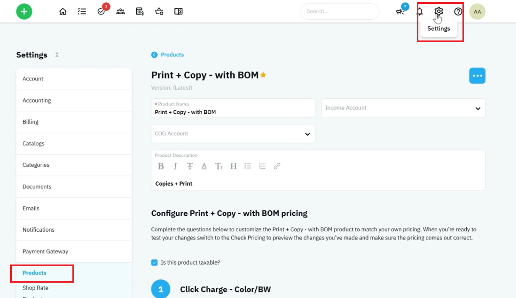Apply Italic formatting in Product Description

(x=175, y=166)
